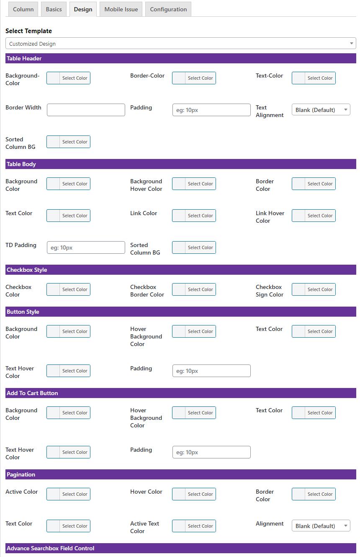This screenshot has width=360, height=557.
Task: Choose the Checkbox Border Color
Action: point(194,289)
